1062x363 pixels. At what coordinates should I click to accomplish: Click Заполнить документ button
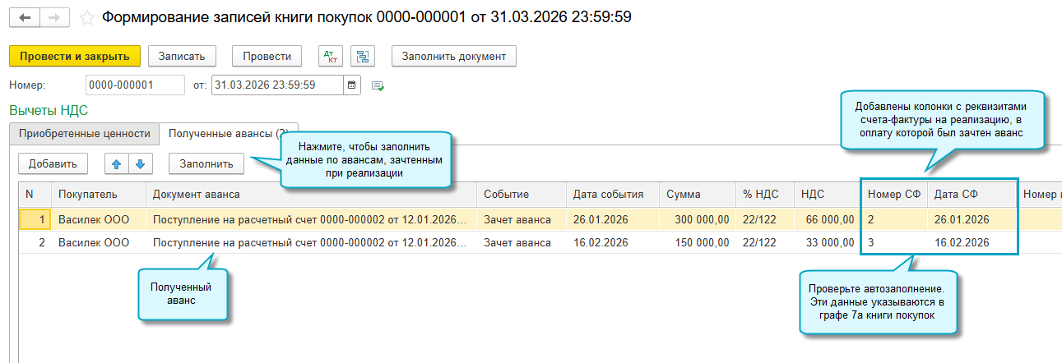454,56
